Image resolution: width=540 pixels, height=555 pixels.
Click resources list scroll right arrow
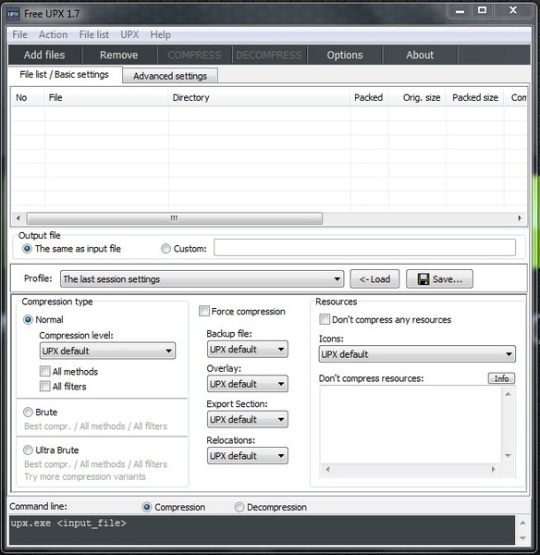(x=493, y=470)
